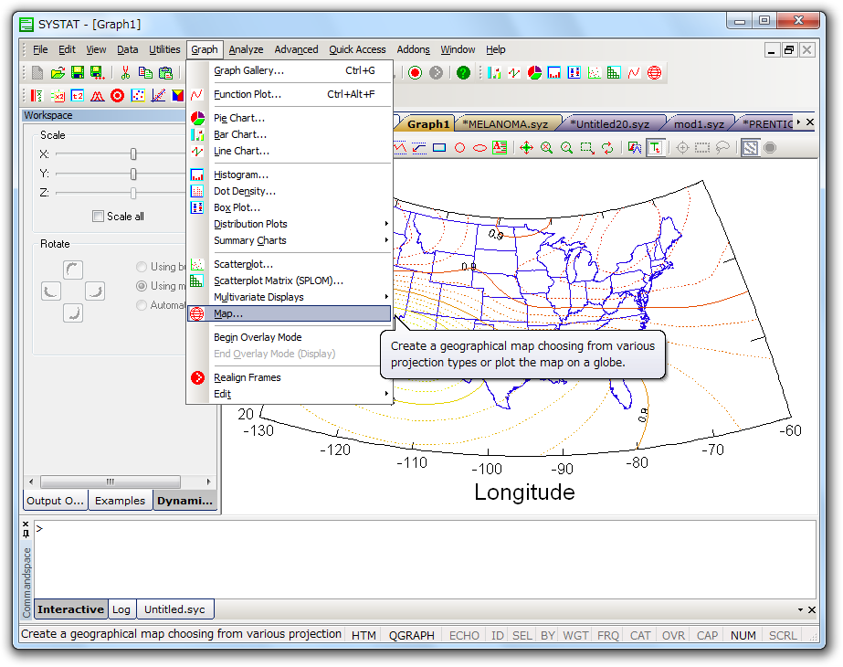The width and height of the screenshot is (843, 667).
Task: Click the red Record button icon
Action: click(x=415, y=72)
